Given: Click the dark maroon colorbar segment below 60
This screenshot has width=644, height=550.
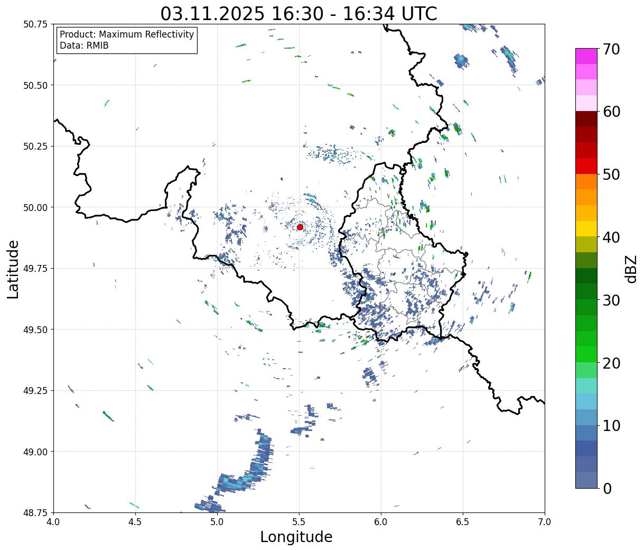Looking at the screenshot, I should pos(586,119).
